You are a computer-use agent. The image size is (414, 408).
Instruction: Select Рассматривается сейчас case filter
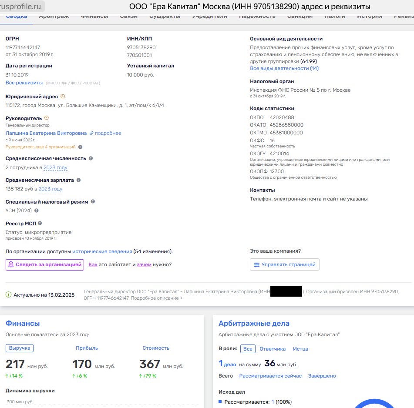(270, 376)
